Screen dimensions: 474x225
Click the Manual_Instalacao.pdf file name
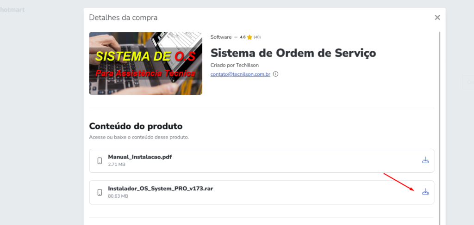[x=140, y=157]
